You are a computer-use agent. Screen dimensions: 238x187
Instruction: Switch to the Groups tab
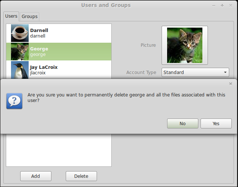(x=29, y=17)
